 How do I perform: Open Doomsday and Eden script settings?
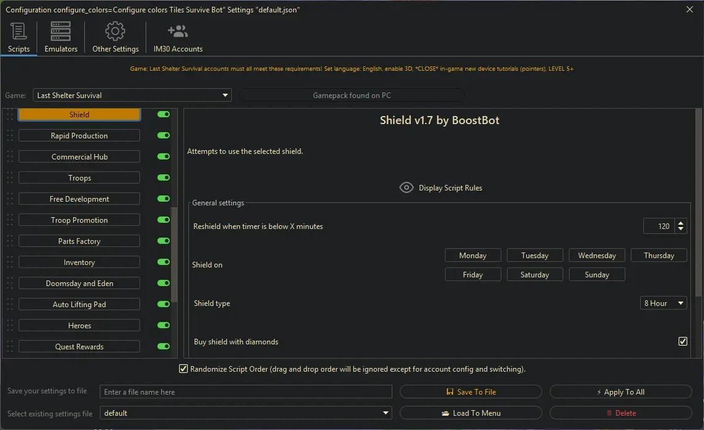(x=79, y=284)
